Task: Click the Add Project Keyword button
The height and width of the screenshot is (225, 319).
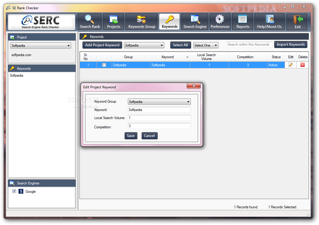Action: (102, 45)
